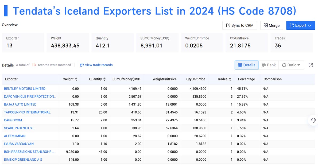This screenshot has height=166, width=318.
Task: Click the Merge icon
Action: pyautogui.click(x=266, y=25)
